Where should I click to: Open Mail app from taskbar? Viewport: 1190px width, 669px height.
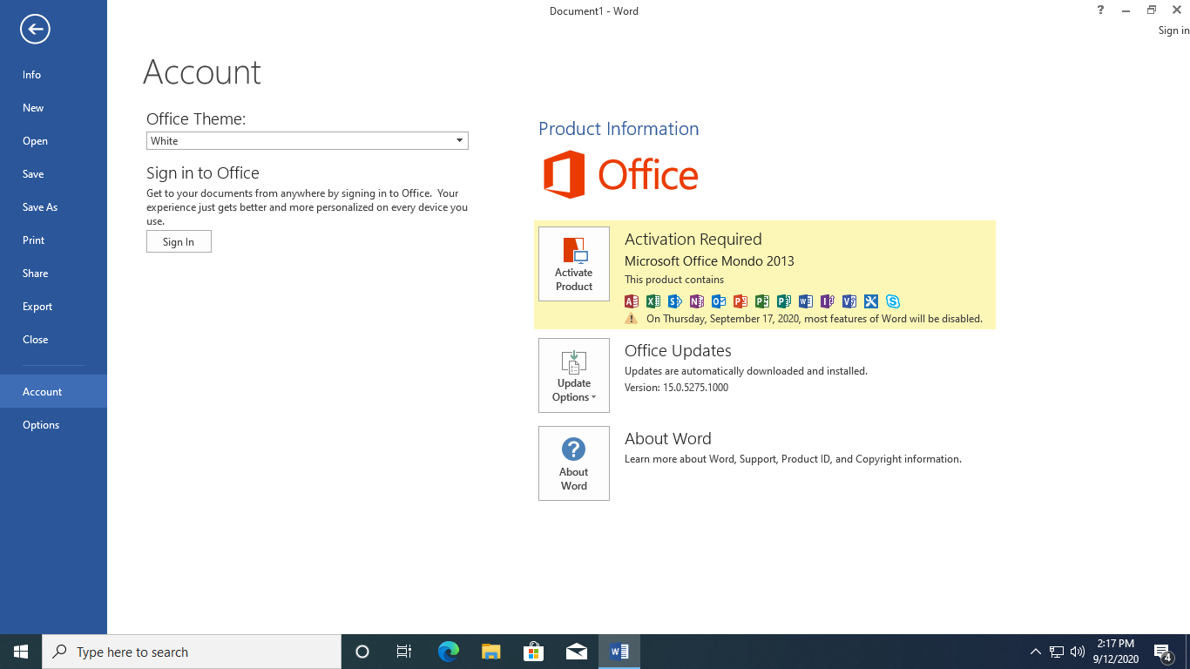[x=576, y=652]
